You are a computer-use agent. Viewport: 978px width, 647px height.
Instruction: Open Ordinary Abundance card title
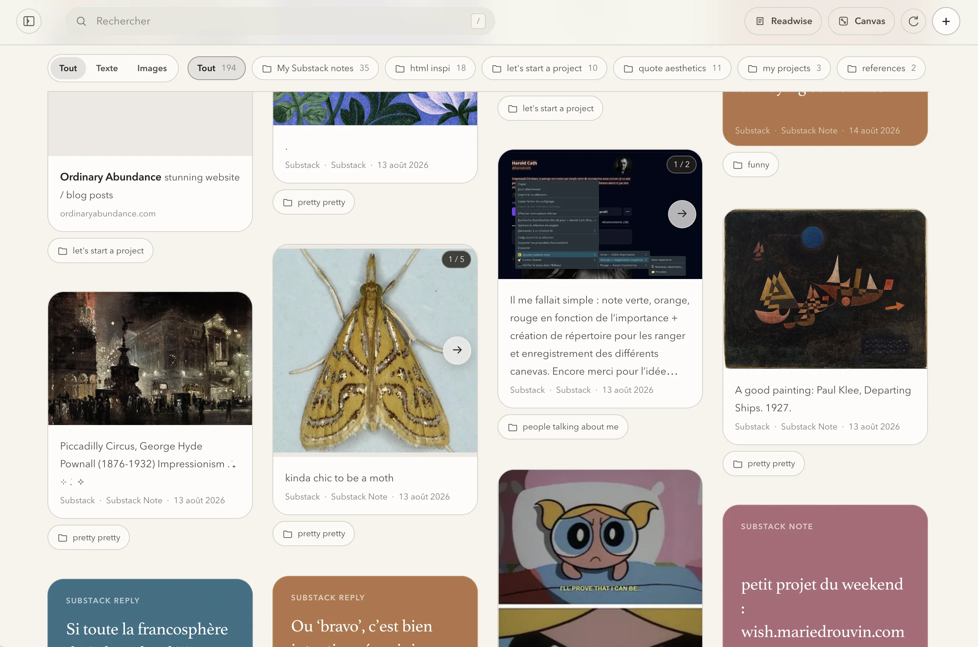click(110, 177)
